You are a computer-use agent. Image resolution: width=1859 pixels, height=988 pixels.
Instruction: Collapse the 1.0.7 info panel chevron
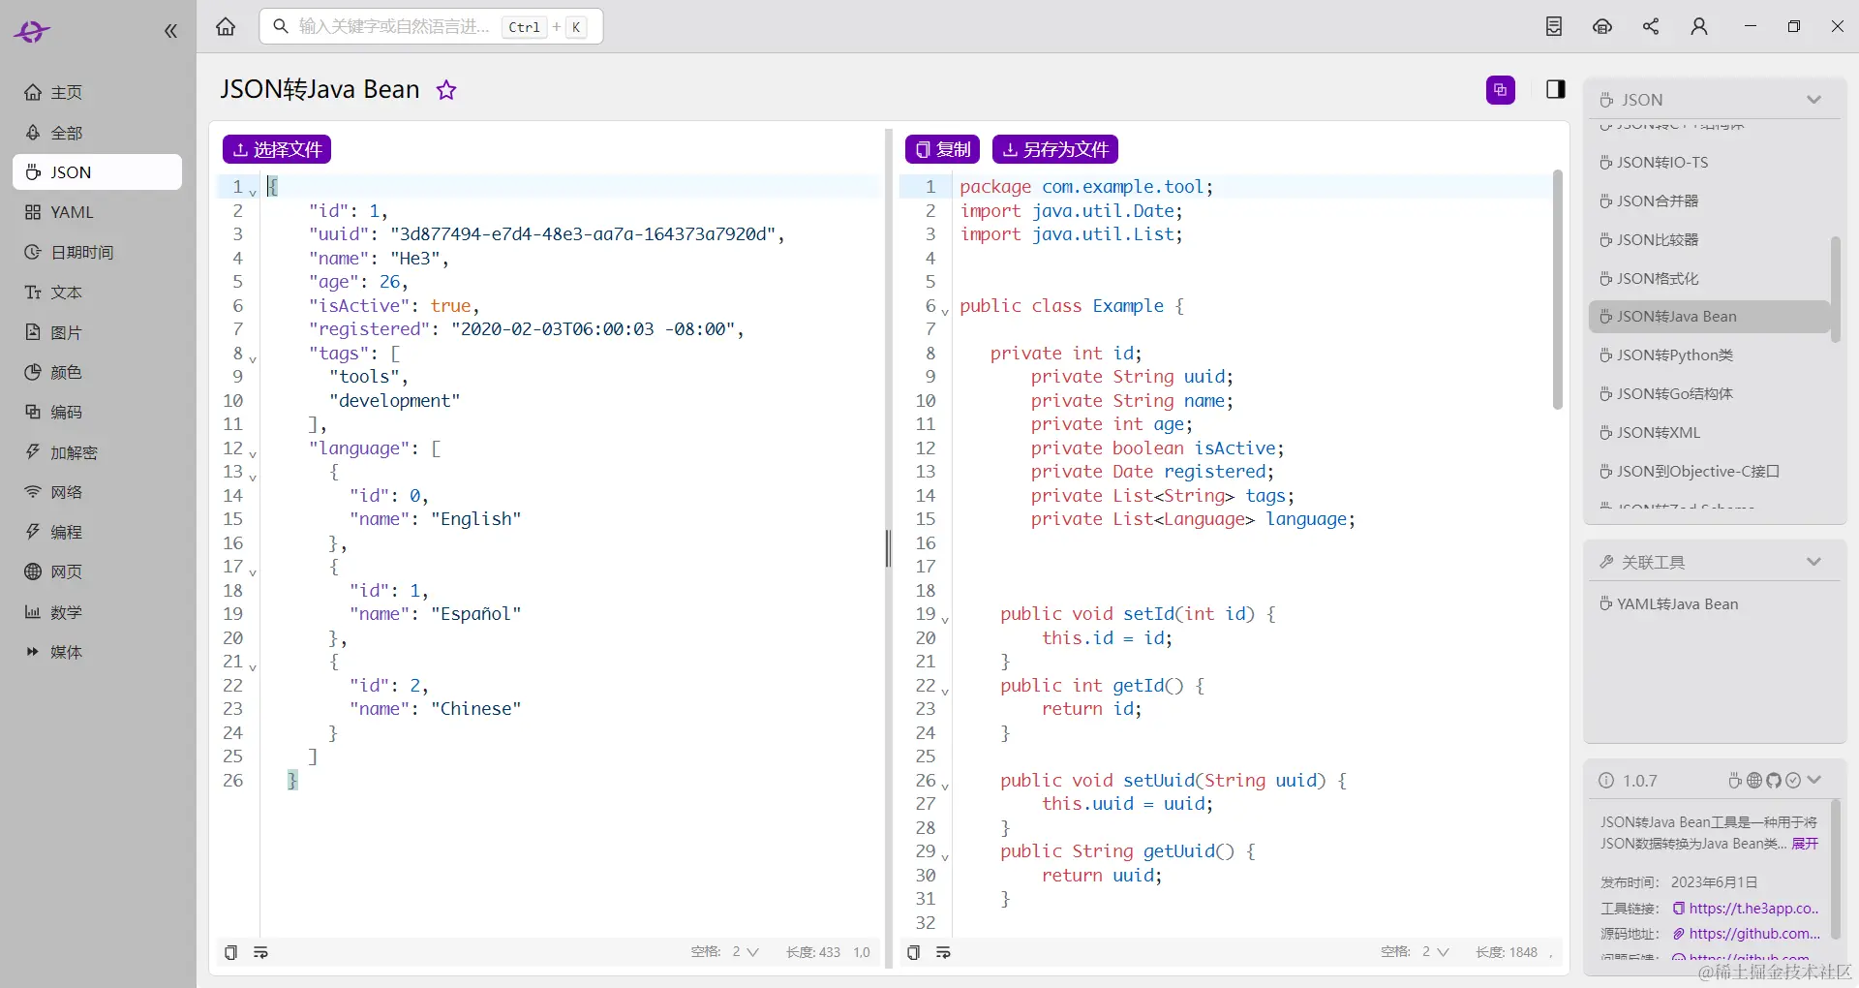1814,780
